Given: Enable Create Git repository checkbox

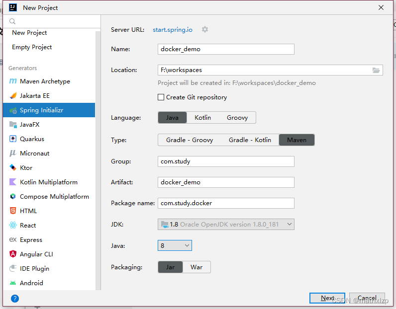Looking at the screenshot, I should pos(161,97).
